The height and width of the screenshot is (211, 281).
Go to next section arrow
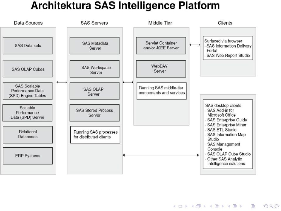pyautogui.click(x=241, y=206)
